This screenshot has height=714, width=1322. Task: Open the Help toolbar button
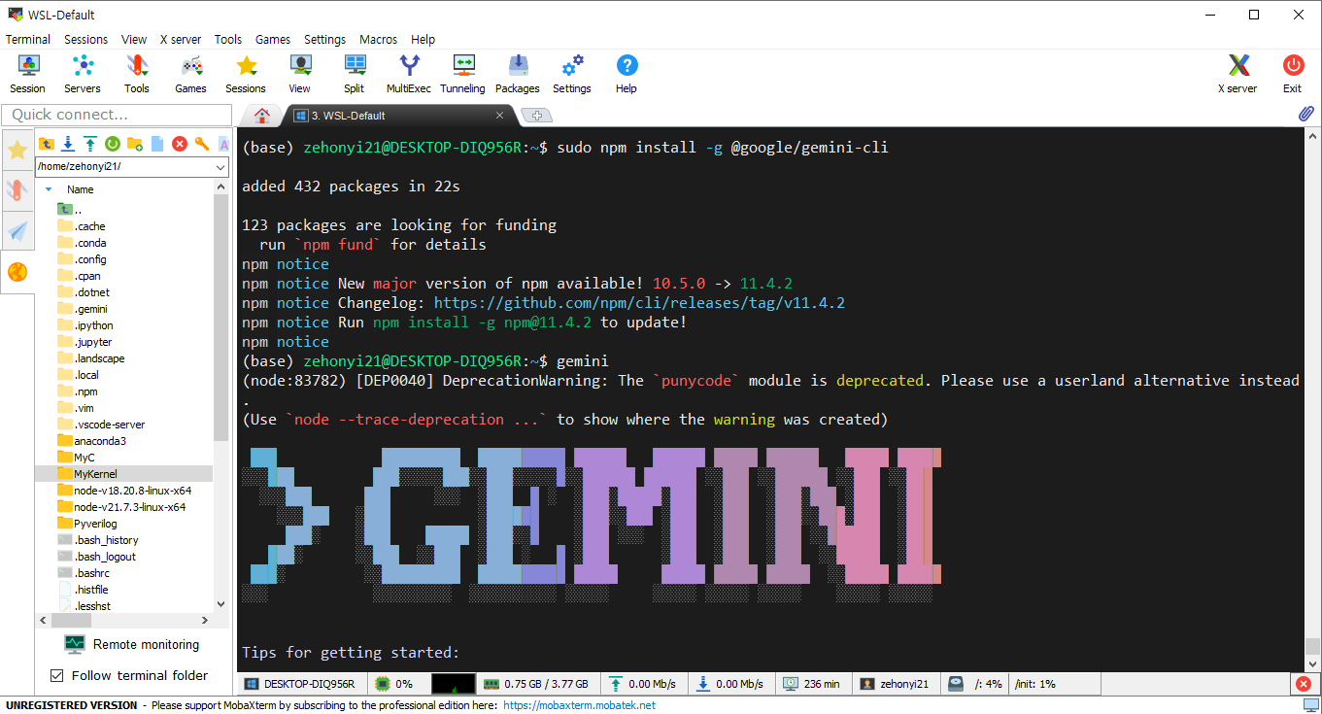tap(627, 74)
